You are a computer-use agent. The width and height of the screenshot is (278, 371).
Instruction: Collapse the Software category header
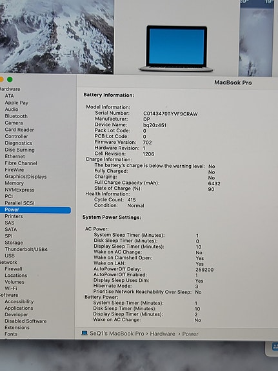(x=9, y=295)
